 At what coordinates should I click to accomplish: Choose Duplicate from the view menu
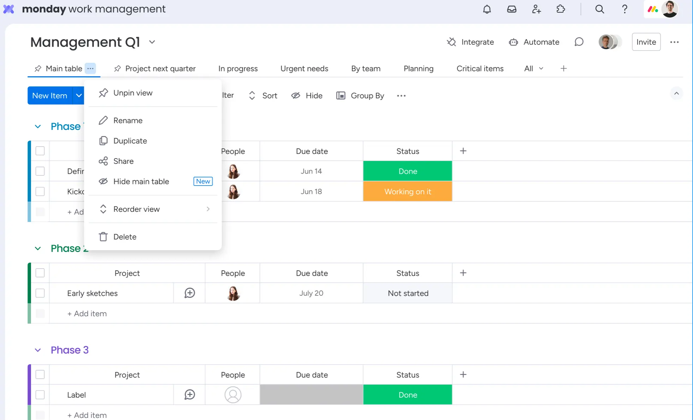(130, 141)
